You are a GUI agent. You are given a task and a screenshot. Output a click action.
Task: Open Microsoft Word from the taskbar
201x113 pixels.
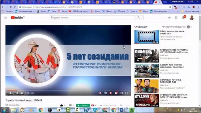point(122,110)
